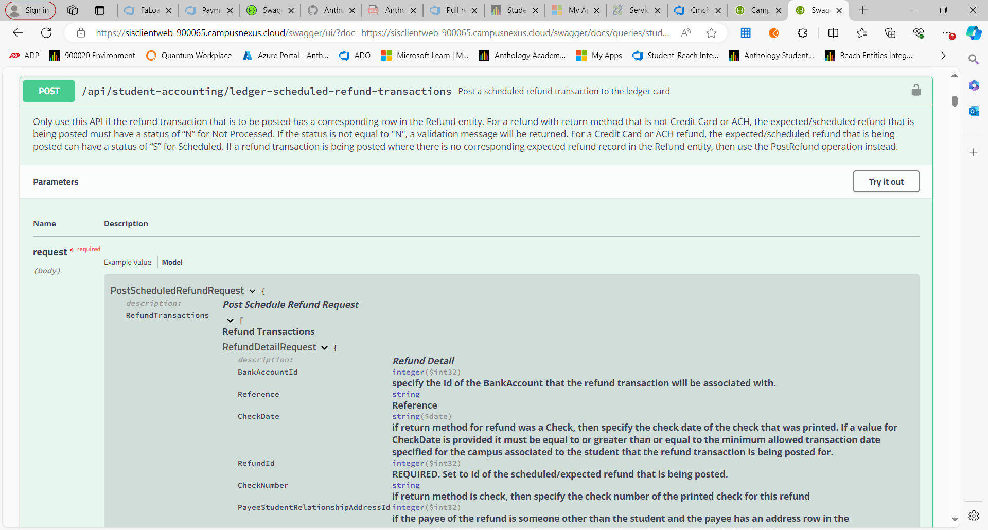Close the Anthc PDF browser tab
The height and width of the screenshot is (530, 988).
(x=413, y=10)
